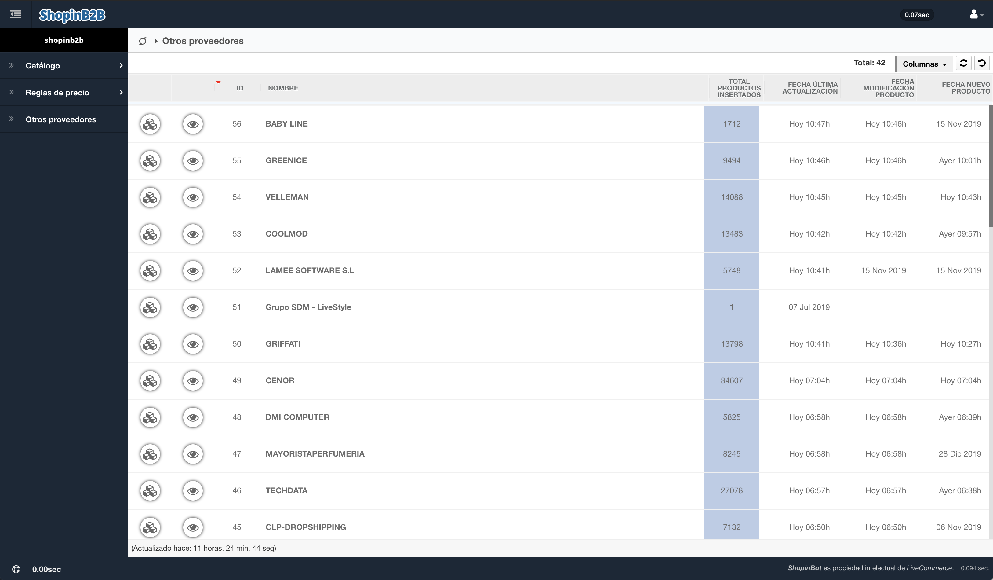Click the products boxes icon for MAYORISTAPERFUMERIA
The height and width of the screenshot is (580, 993).
click(x=150, y=454)
